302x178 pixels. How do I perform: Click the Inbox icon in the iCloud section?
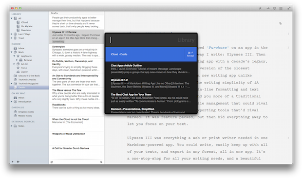[15, 48]
